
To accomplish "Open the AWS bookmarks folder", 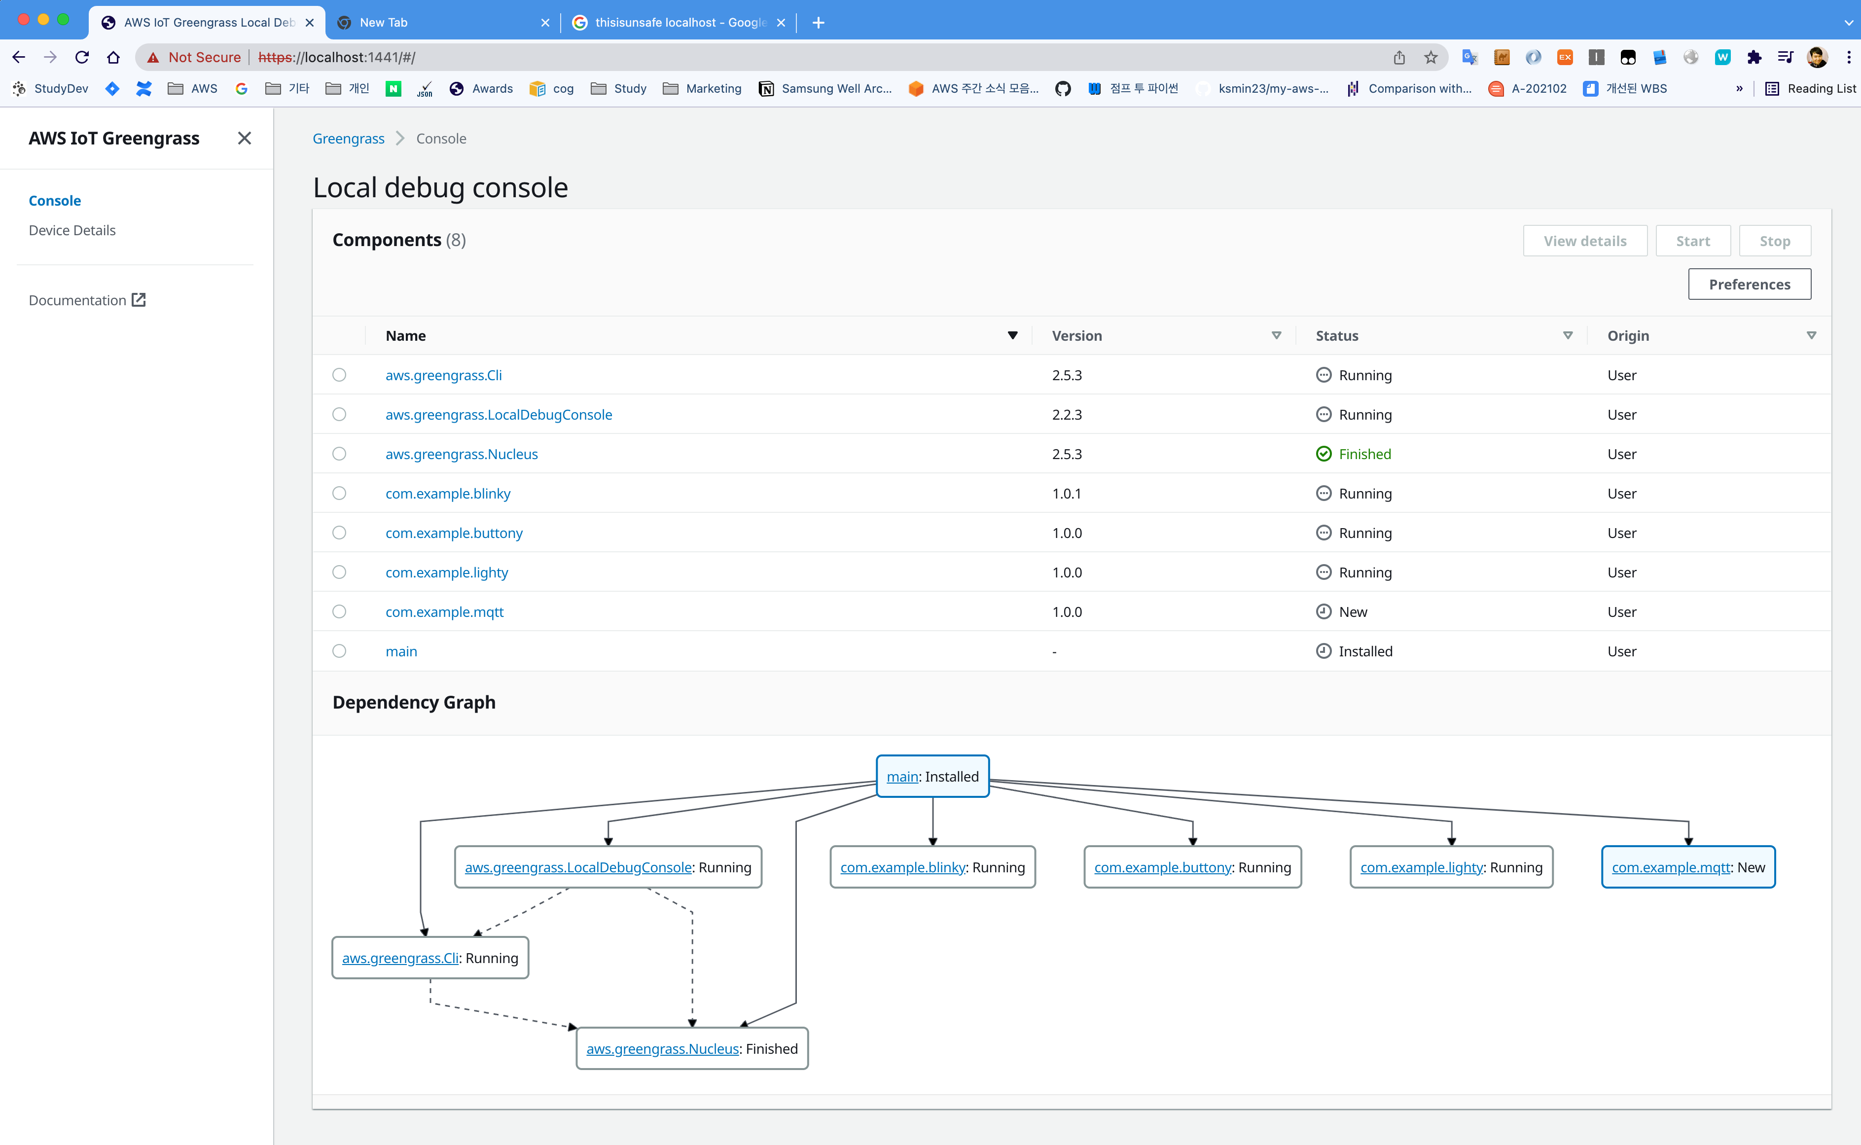I will coord(192,89).
